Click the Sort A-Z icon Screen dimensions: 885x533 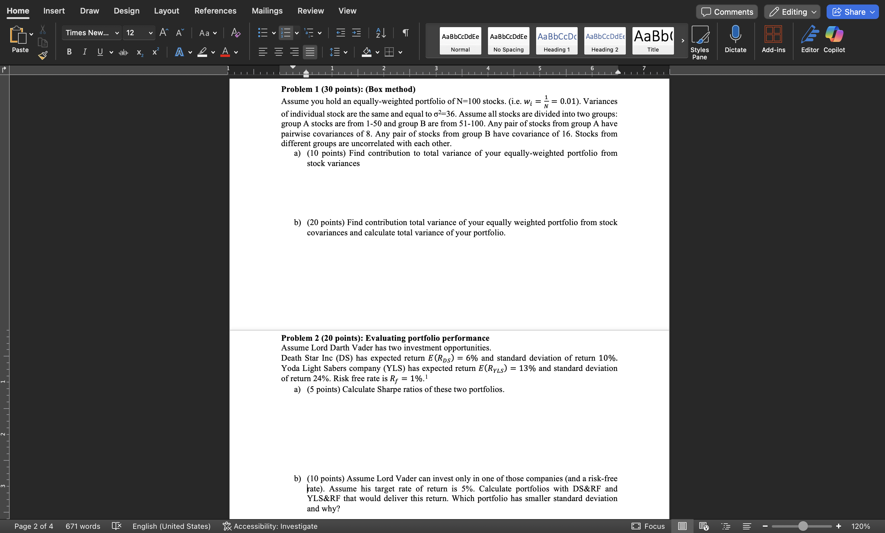point(380,33)
